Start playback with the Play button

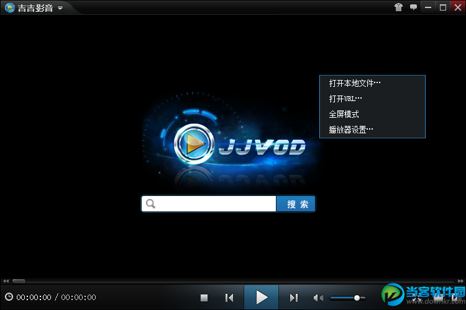(x=261, y=297)
